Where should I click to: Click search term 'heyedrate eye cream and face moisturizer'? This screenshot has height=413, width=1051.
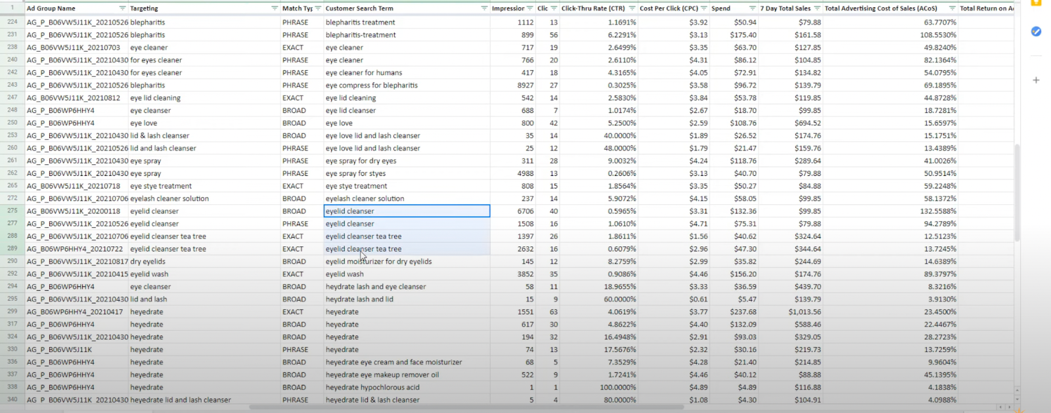pos(393,362)
